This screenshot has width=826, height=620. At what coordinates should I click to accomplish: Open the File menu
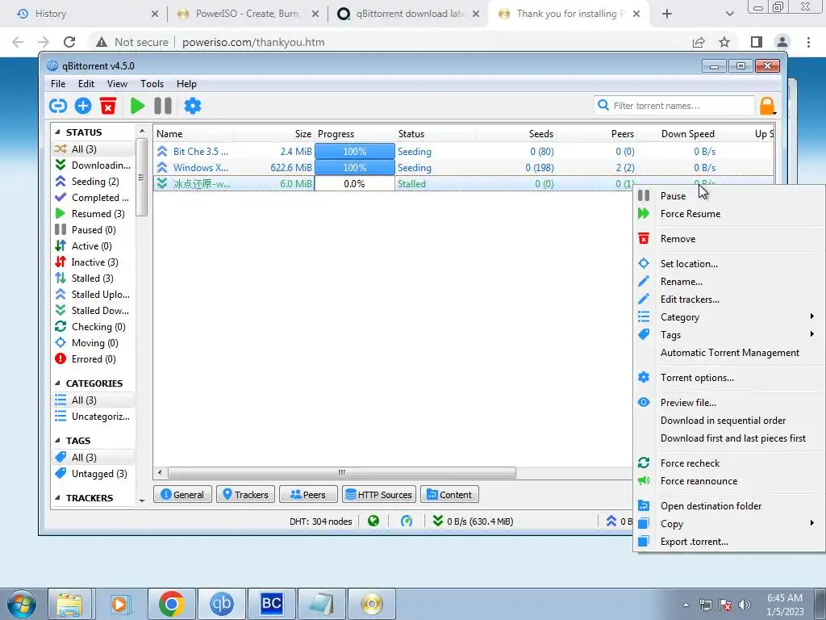(x=58, y=84)
